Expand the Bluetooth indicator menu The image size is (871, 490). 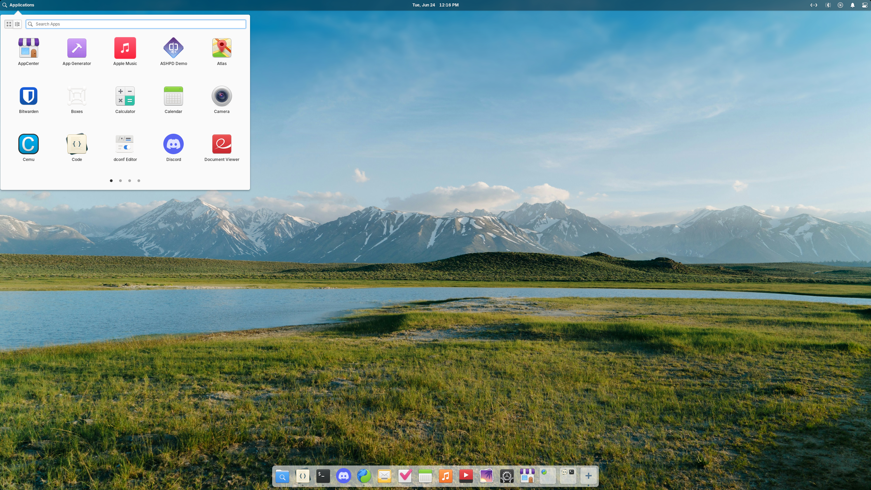[828, 5]
